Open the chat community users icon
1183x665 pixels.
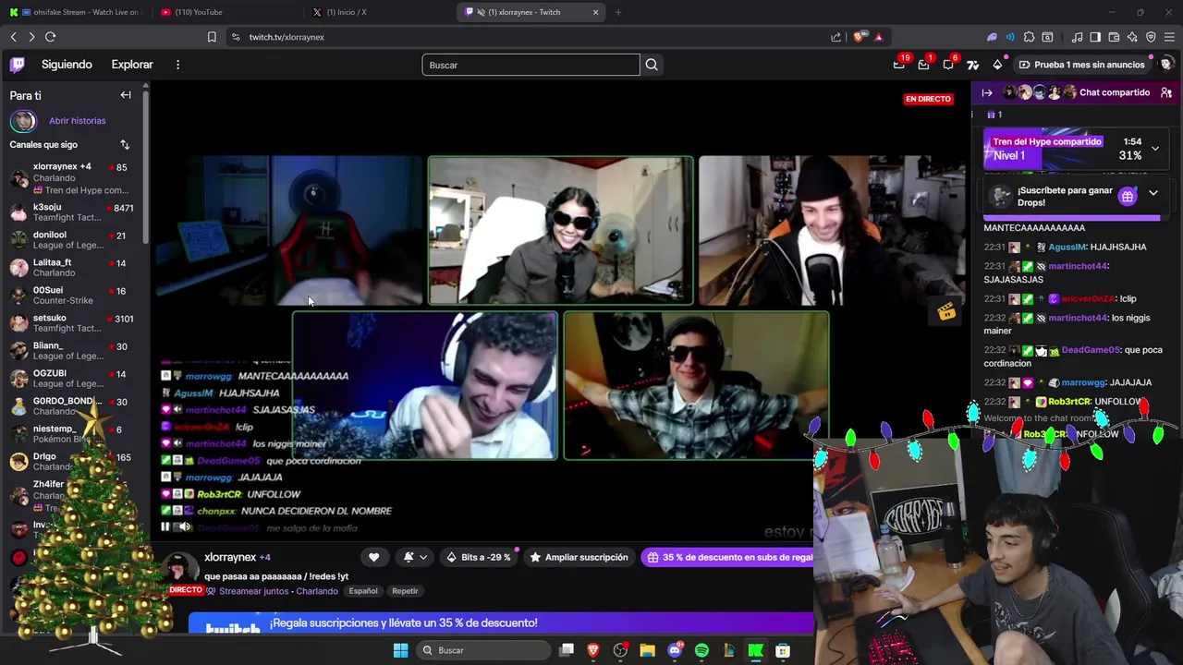click(x=1166, y=92)
